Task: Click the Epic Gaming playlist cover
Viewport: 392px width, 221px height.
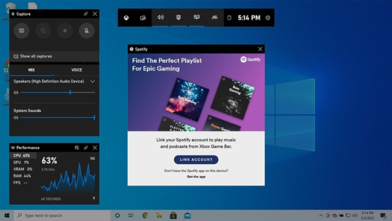Action: coord(187,100)
